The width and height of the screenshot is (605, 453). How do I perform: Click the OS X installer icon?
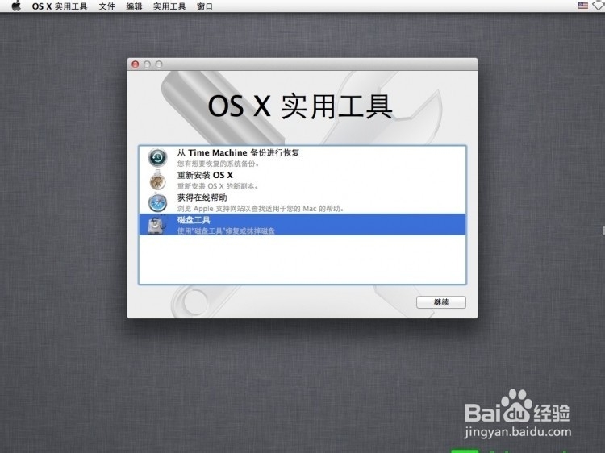tap(157, 180)
